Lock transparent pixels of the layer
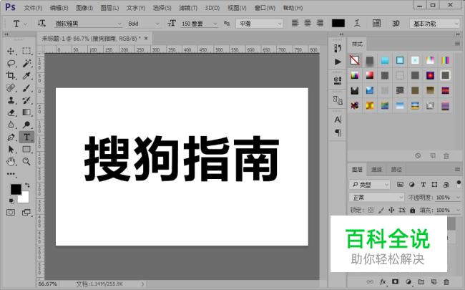465x290 pixels. point(371,210)
